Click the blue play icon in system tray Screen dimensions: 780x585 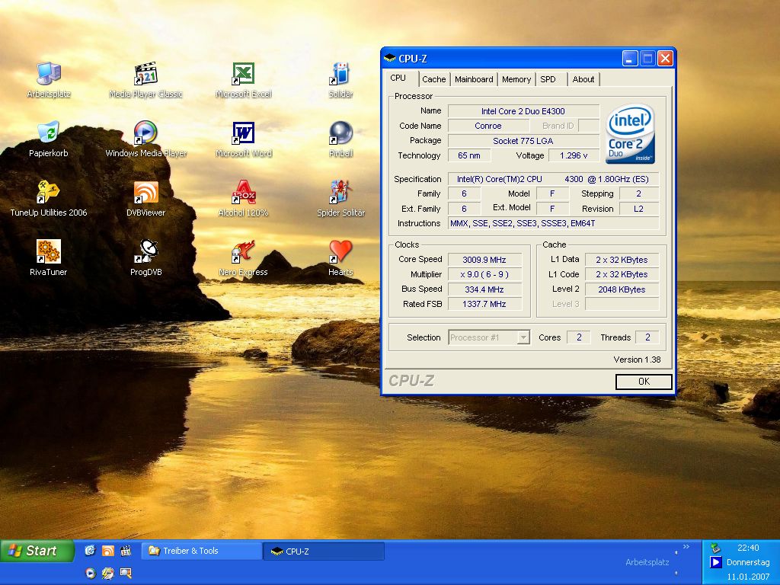pos(715,562)
